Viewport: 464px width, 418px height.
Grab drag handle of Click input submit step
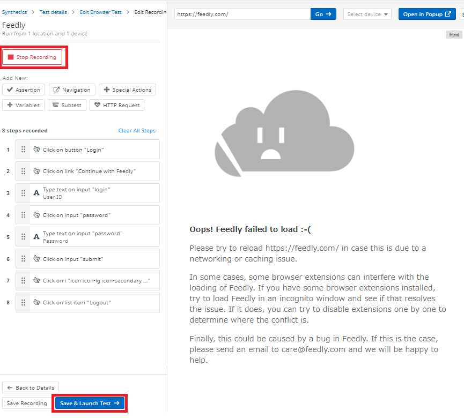23,259
